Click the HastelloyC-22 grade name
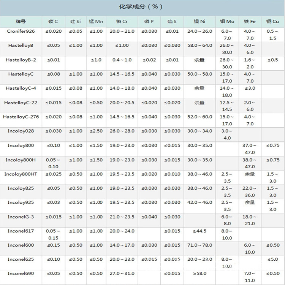Viewport: 285px width, 285px height. click(21, 103)
